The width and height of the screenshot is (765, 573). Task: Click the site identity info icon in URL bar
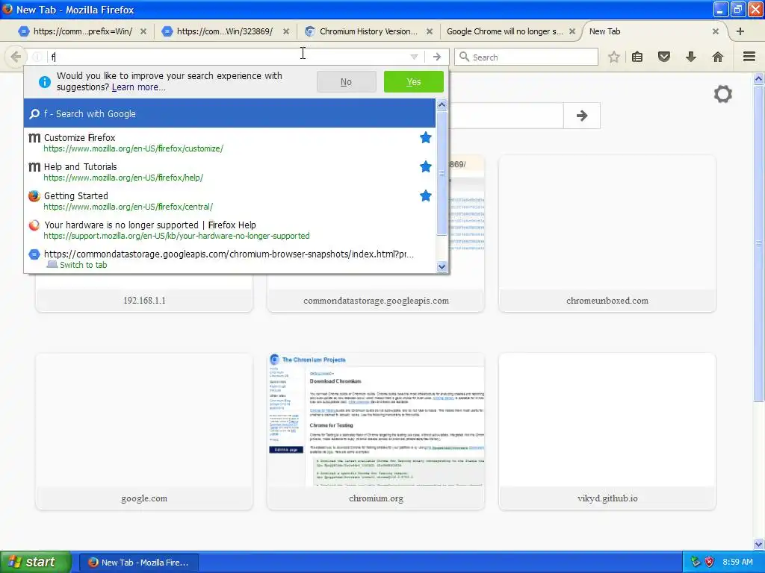37,57
